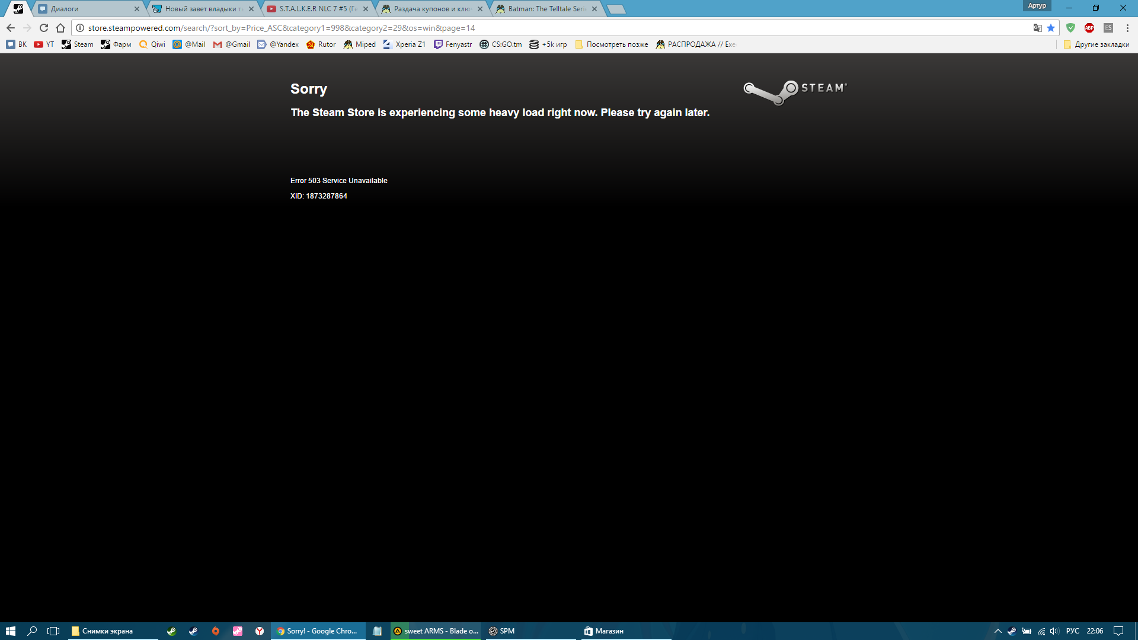Open the orange round taskbar app icon
The height and width of the screenshot is (640, 1138).
coord(216,631)
